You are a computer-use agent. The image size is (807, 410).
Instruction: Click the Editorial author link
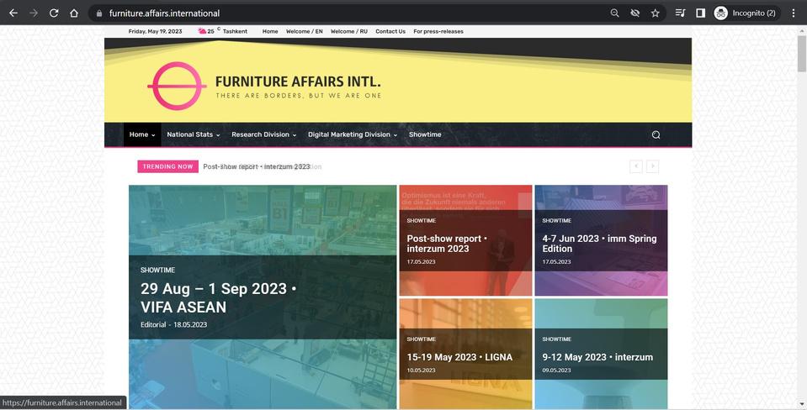coord(153,324)
